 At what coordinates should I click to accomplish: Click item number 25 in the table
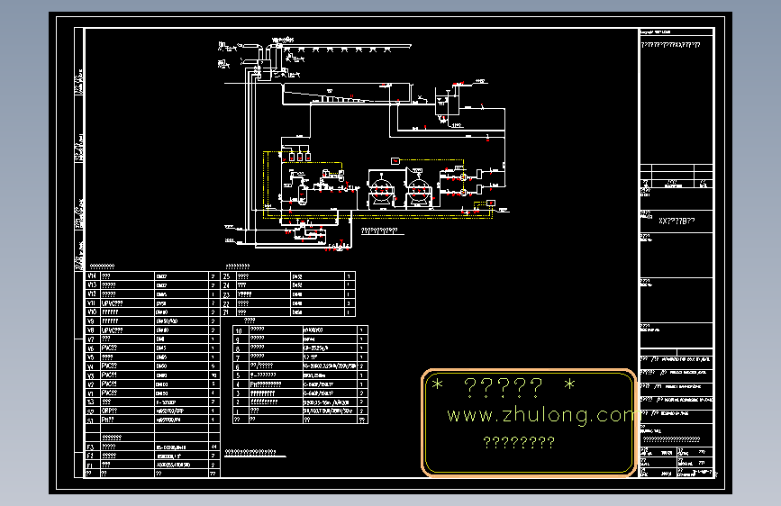point(227,276)
